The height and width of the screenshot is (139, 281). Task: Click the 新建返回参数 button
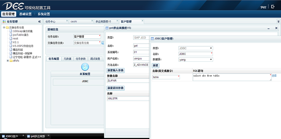tap(116, 88)
